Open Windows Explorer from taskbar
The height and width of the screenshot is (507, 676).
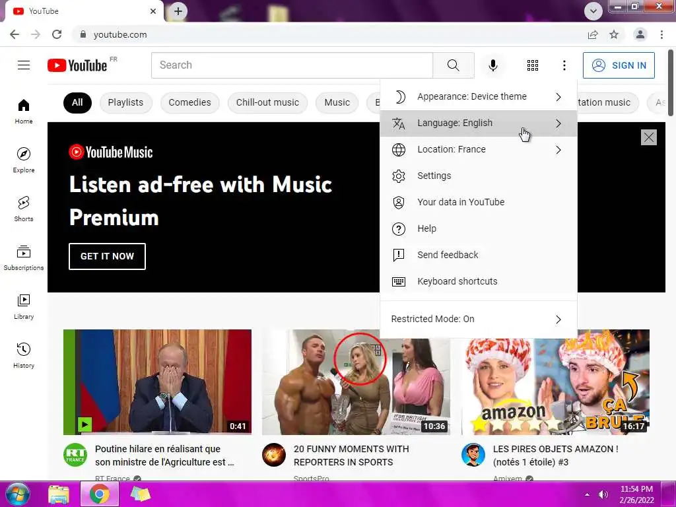pyautogui.click(x=59, y=494)
